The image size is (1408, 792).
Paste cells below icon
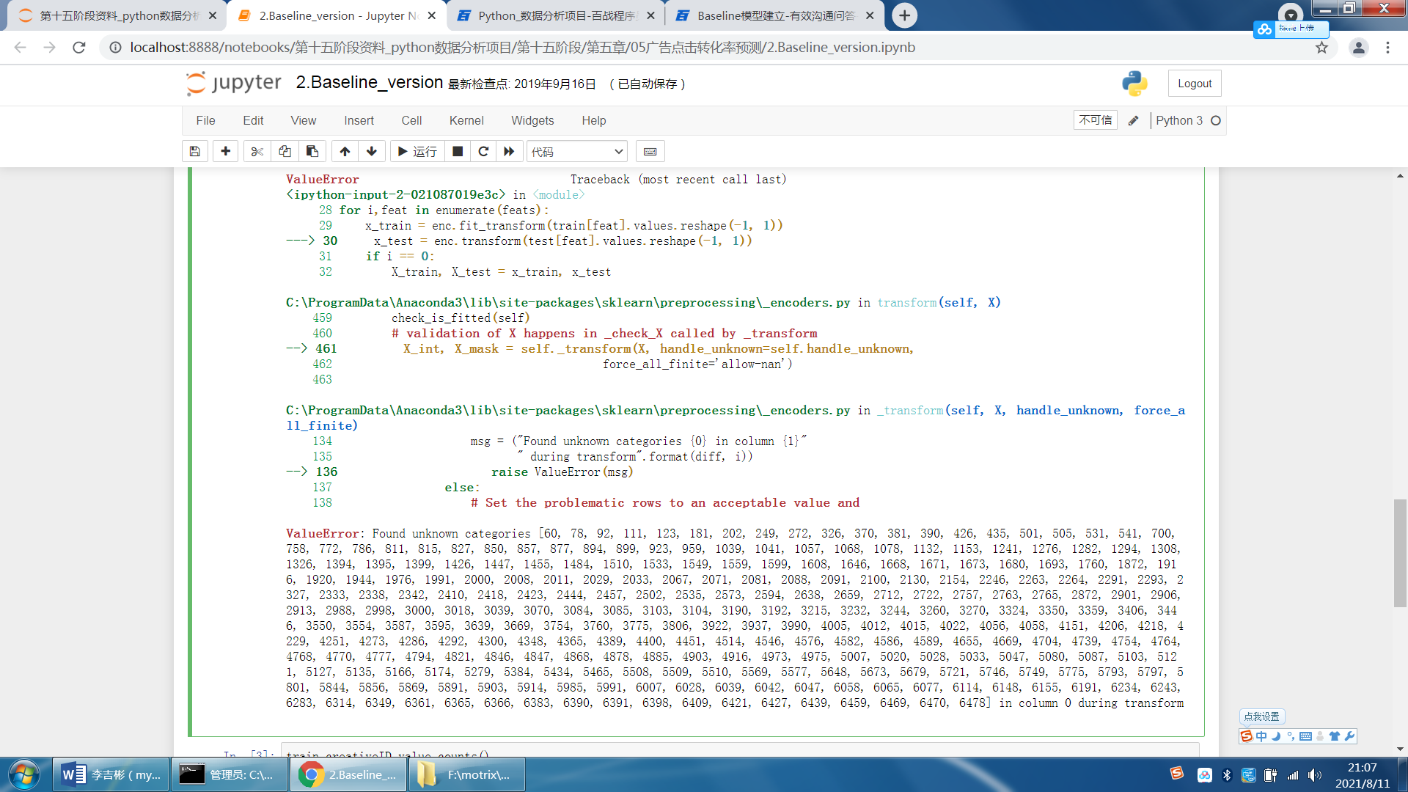pos(312,152)
